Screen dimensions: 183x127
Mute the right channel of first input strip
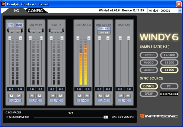19,96
